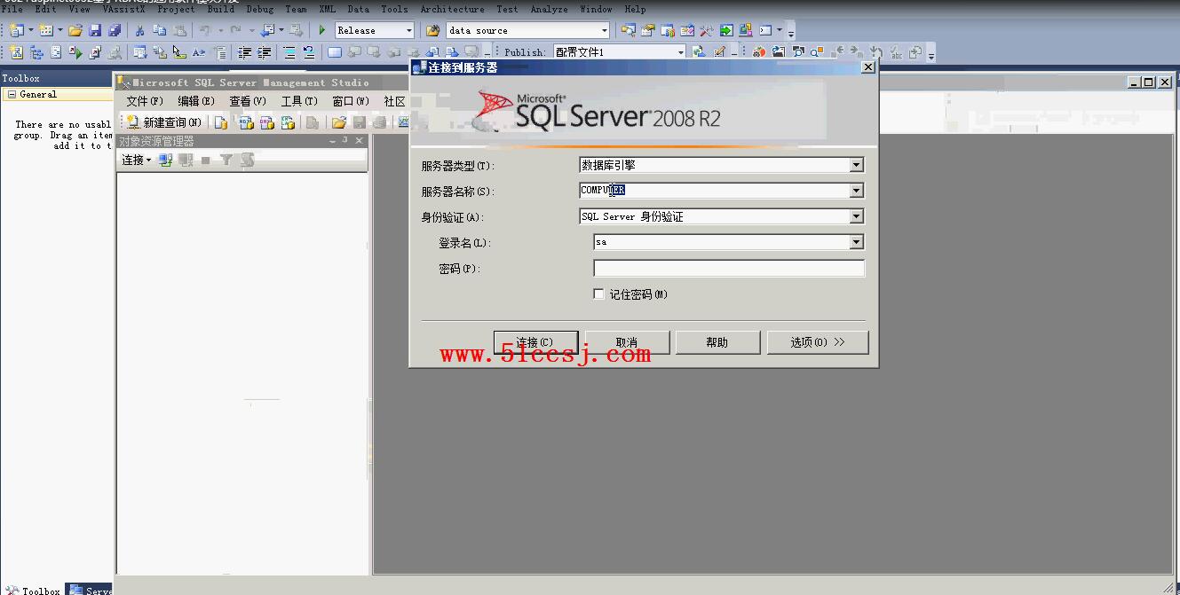
Task: Click the auto-hide pin on 对象资源管理器 panel
Action: coord(345,140)
